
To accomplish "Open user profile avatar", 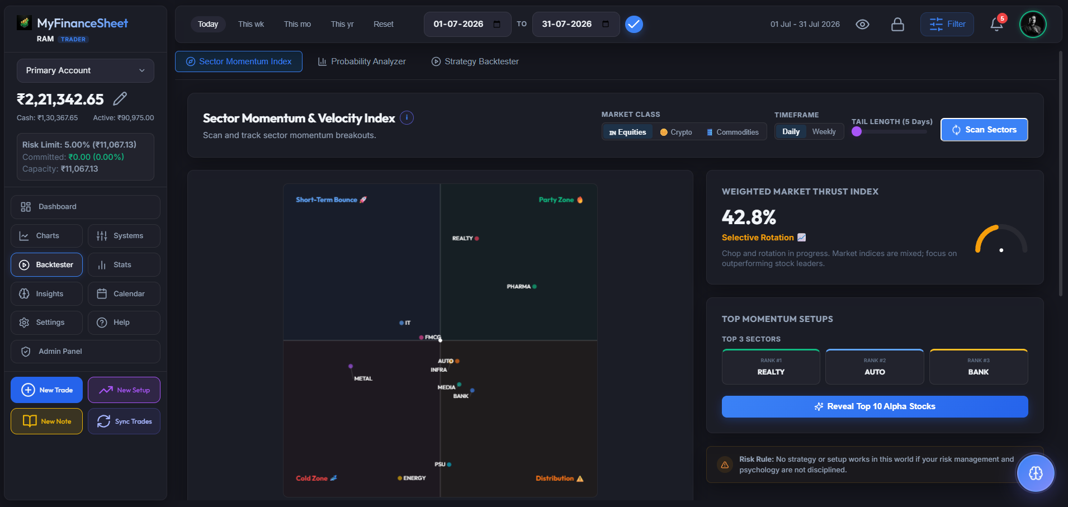I will click(x=1033, y=25).
